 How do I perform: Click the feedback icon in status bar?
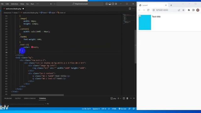129,109
